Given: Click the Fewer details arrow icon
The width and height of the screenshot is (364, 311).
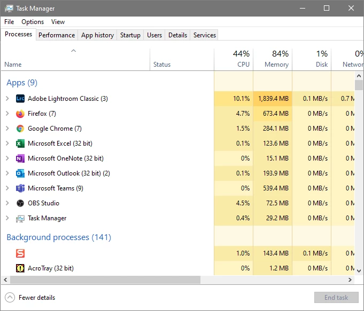Looking at the screenshot, I should [x=10, y=298].
